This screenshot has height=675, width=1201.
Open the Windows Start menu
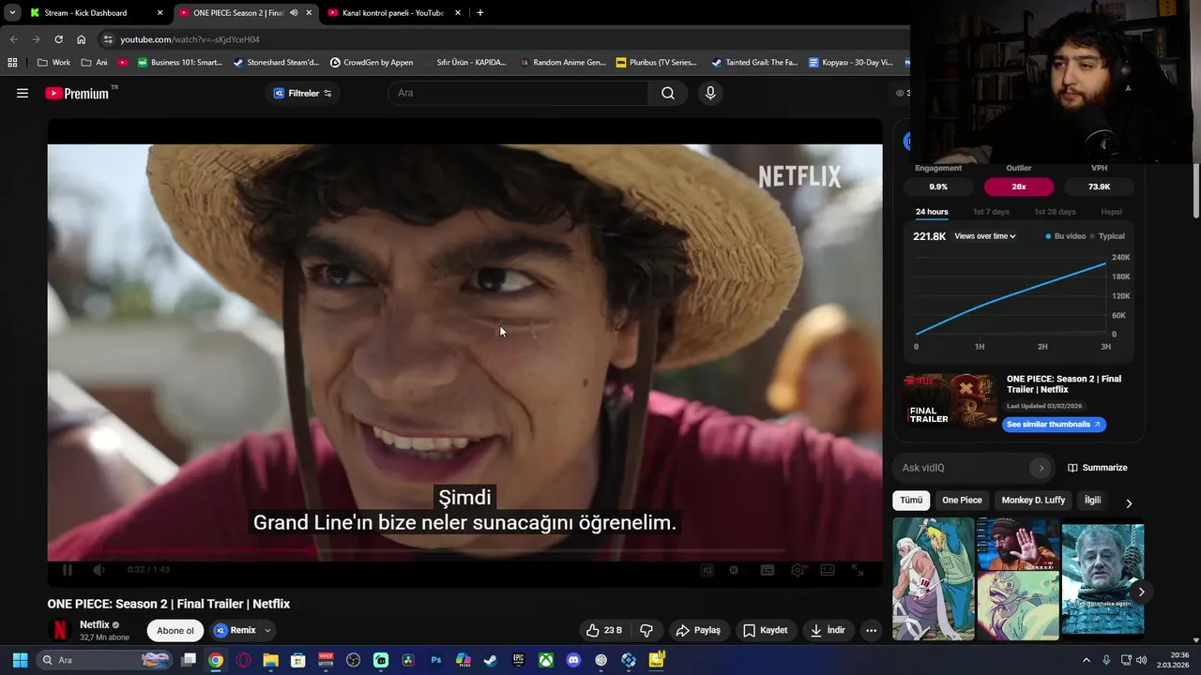(20, 660)
